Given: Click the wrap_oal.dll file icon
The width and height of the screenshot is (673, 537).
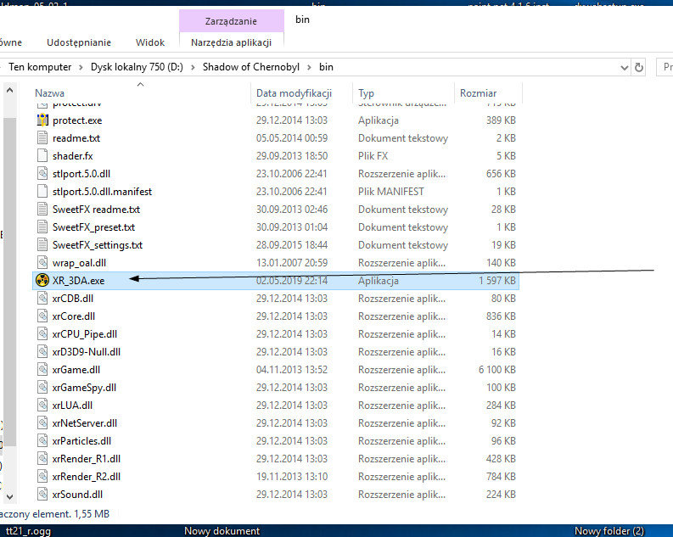Looking at the screenshot, I should 42,263.
